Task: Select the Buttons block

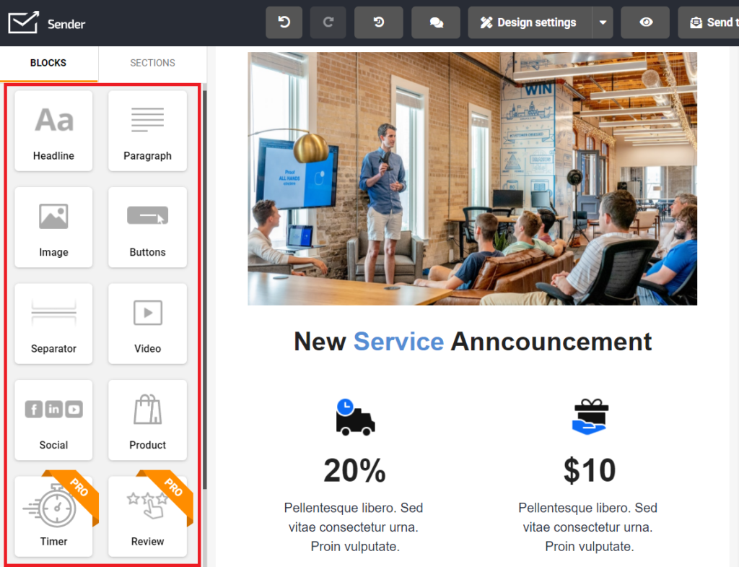Action: 147,228
